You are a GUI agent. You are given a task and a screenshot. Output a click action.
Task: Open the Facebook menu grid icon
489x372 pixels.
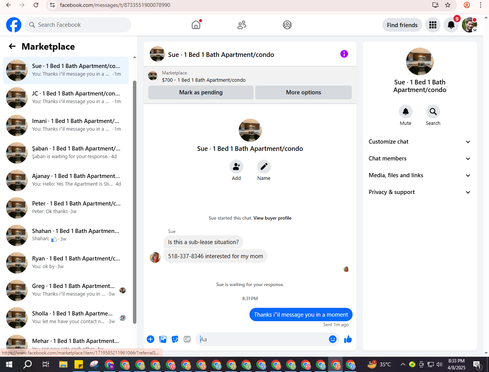point(433,25)
